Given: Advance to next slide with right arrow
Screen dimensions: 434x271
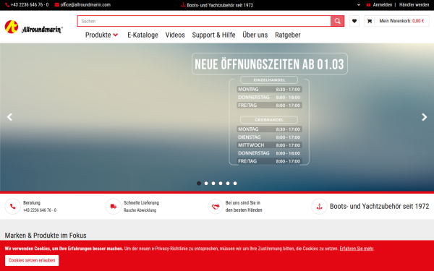Looking at the screenshot, I should [x=424, y=117].
